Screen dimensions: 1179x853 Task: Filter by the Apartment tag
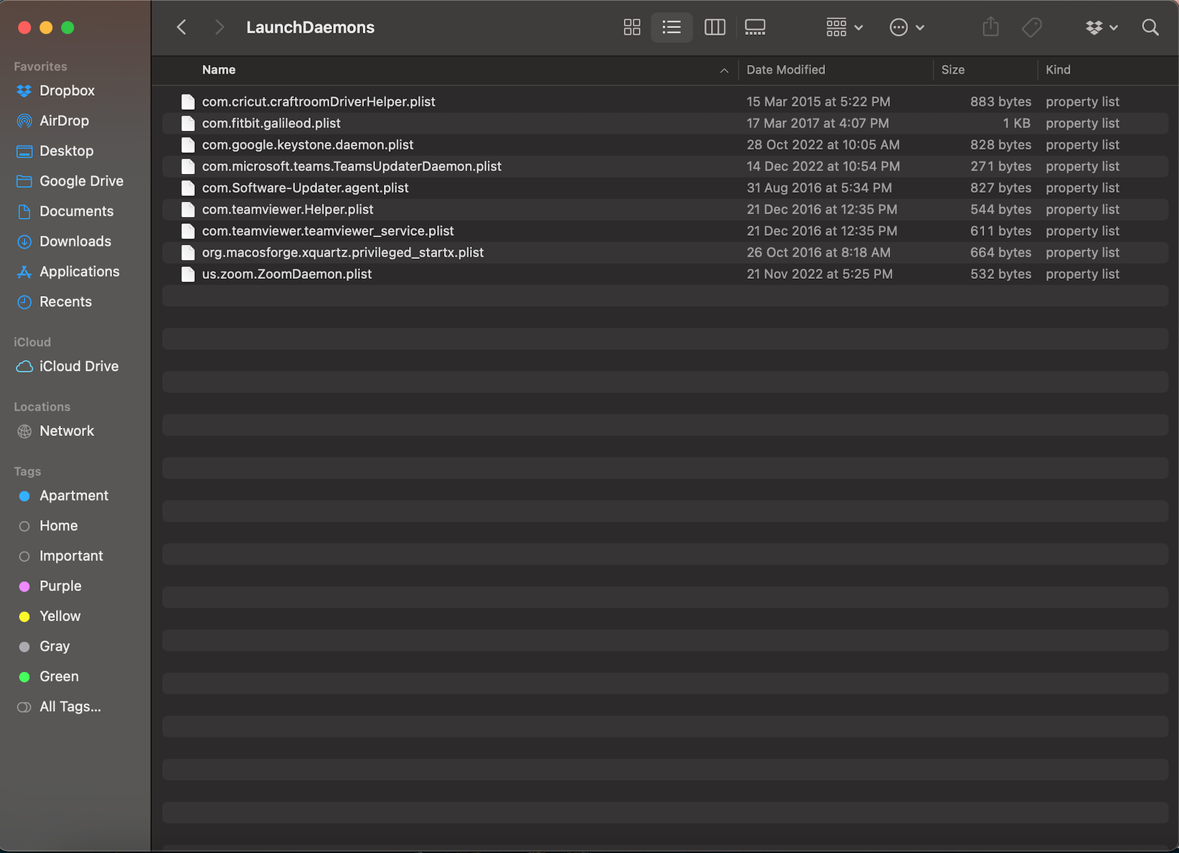[75, 496]
